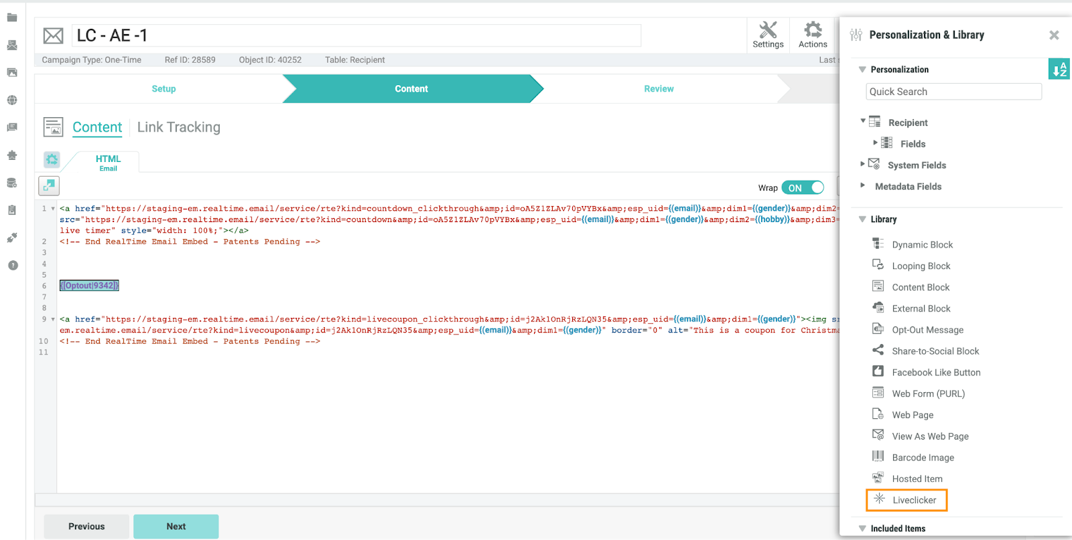Collapse the Library section

pos(862,219)
